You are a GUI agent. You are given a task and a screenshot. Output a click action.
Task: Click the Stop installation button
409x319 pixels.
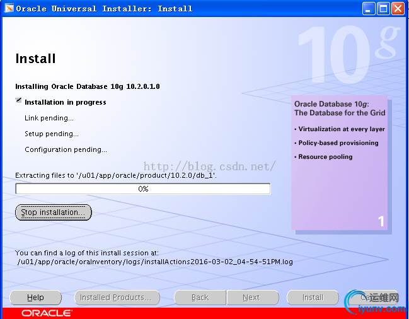pyautogui.click(x=54, y=212)
